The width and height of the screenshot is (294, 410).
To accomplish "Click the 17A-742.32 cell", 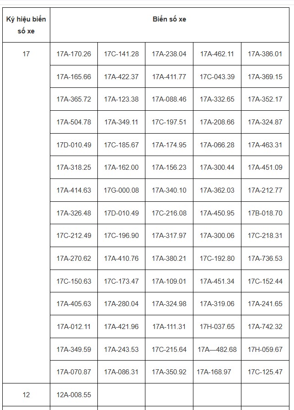I will click(x=265, y=326).
